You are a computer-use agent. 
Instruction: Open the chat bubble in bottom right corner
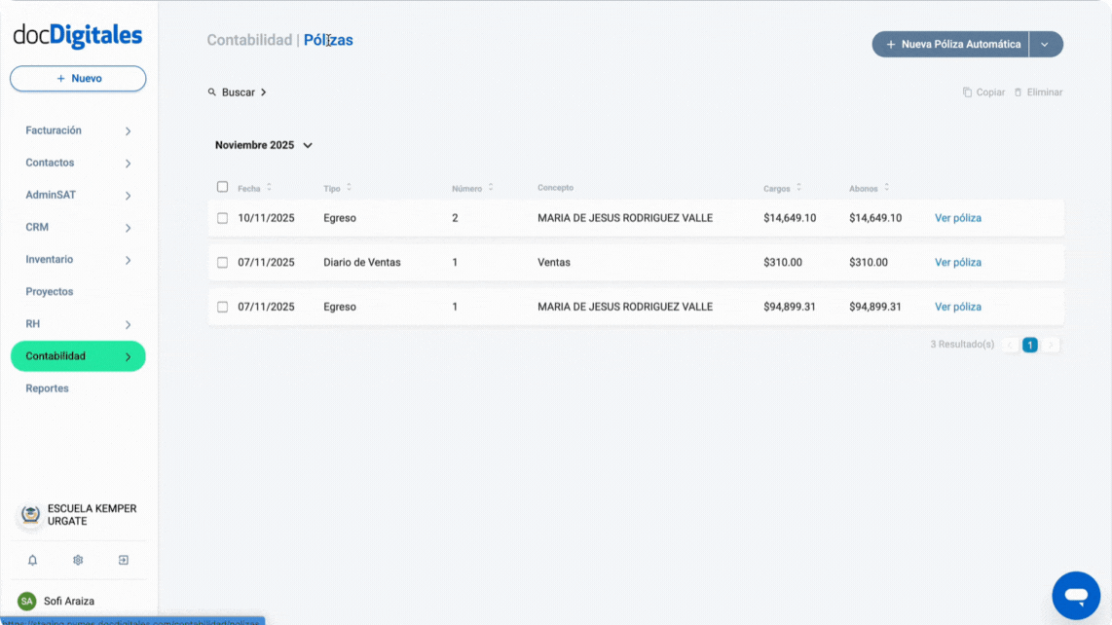(x=1075, y=595)
